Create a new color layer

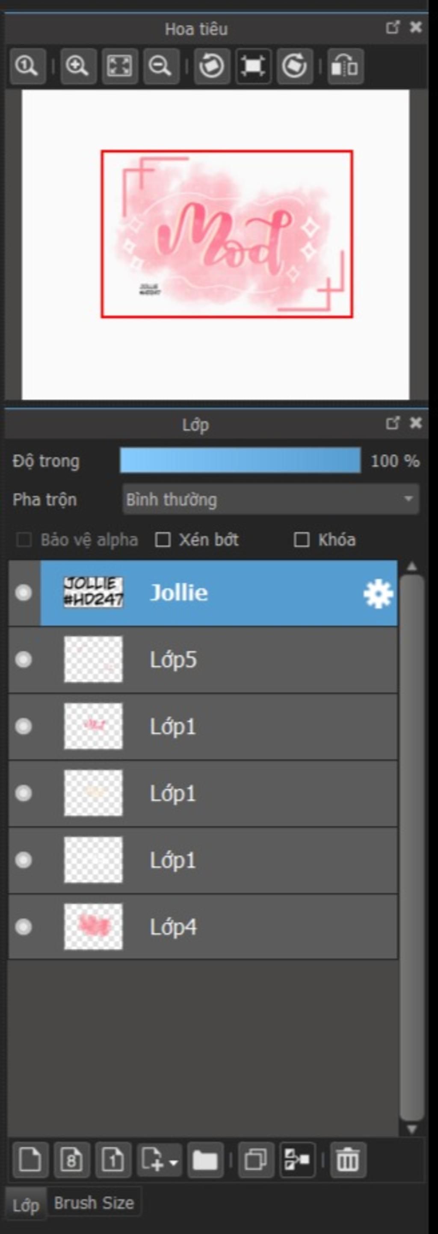tap(30, 1160)
